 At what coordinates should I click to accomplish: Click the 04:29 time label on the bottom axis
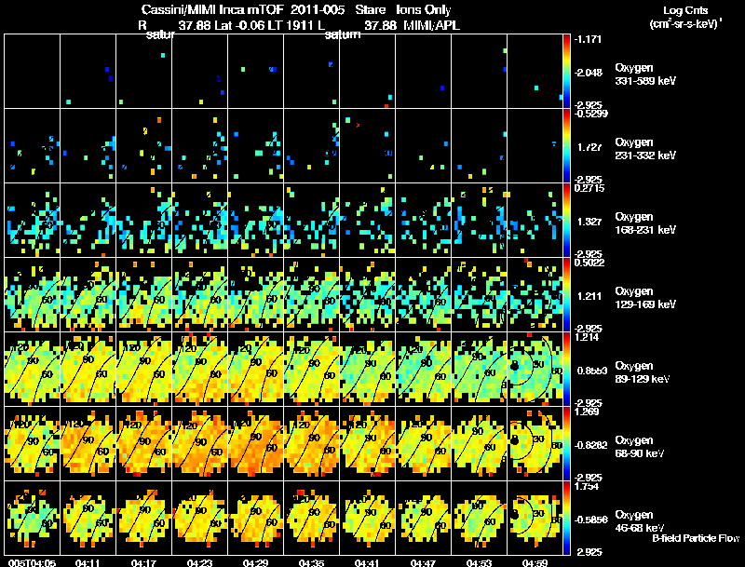[x=255, y=563]
